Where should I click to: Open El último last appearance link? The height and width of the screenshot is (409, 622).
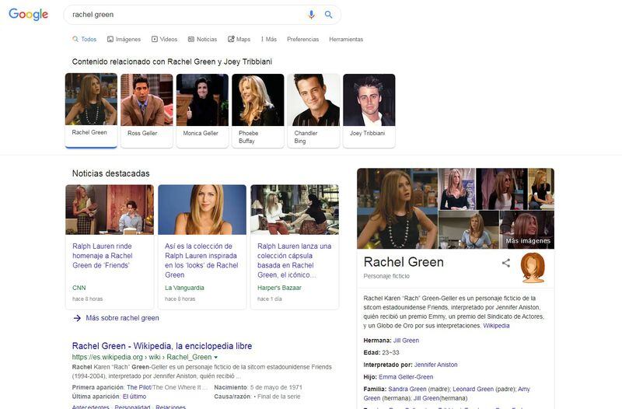click(x=134, y=397)
